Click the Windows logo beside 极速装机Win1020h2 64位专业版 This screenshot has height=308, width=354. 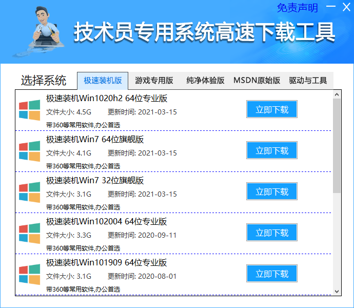[x=29, y=110]
